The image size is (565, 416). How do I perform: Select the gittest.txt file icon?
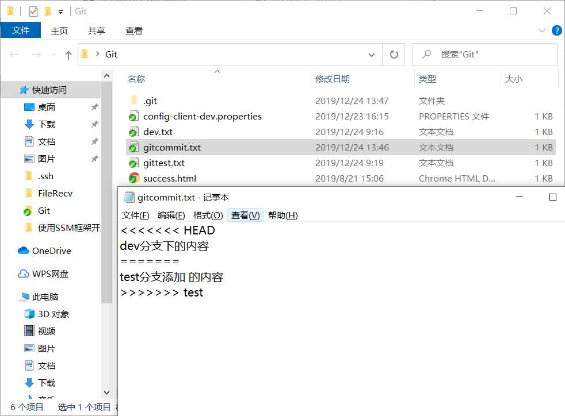click(x=133, y=163)
